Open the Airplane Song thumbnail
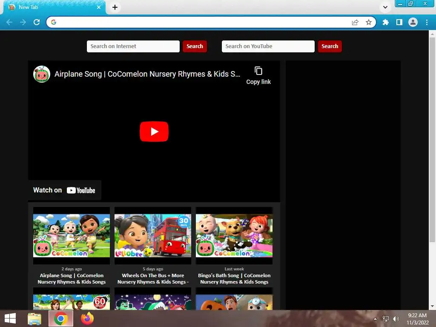This screenshot has width=436, height=327. pos(72,235)
